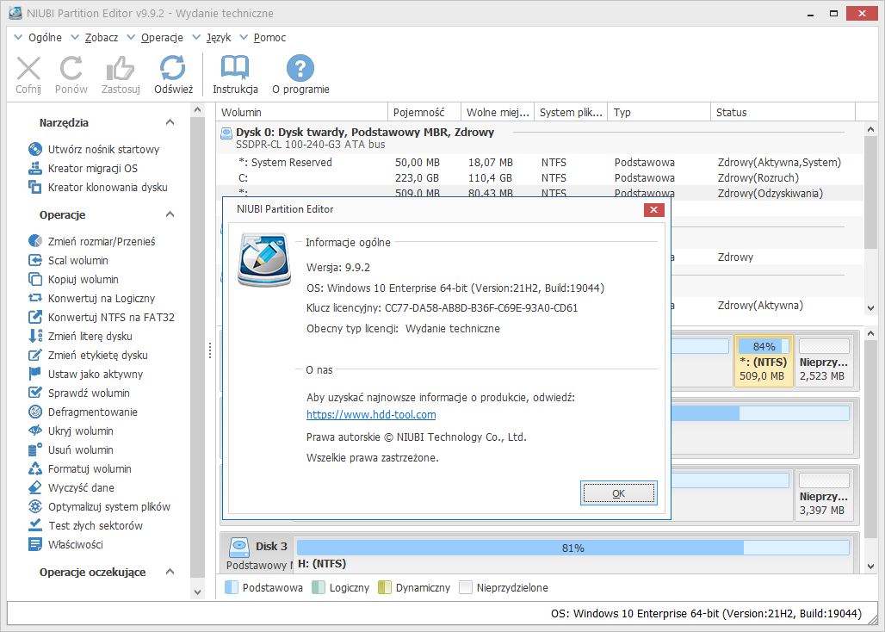Choose Usuń wolumin operation
Viewport: 885px width, 632px height.
(71, 449)
